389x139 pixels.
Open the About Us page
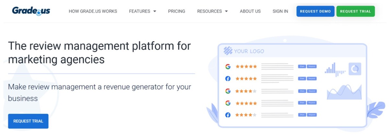tap(250, 11)
